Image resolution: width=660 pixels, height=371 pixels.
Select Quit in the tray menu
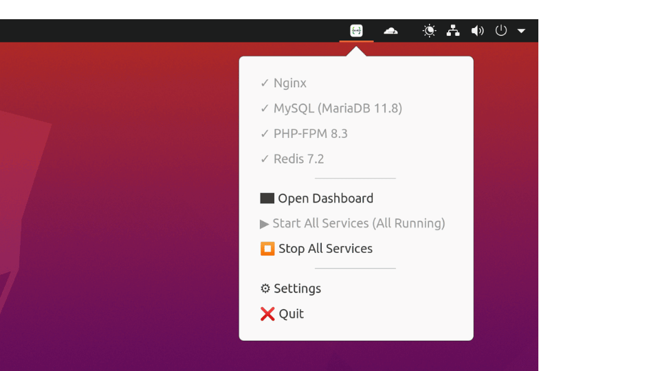click(x=356, y=314)
